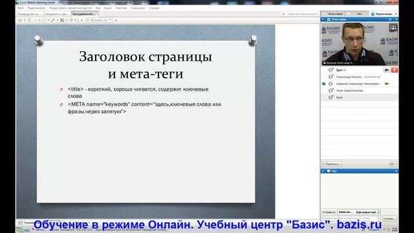Open the Редактировать menu
Viewport: 414px width, 233px height.
(36, 8)
